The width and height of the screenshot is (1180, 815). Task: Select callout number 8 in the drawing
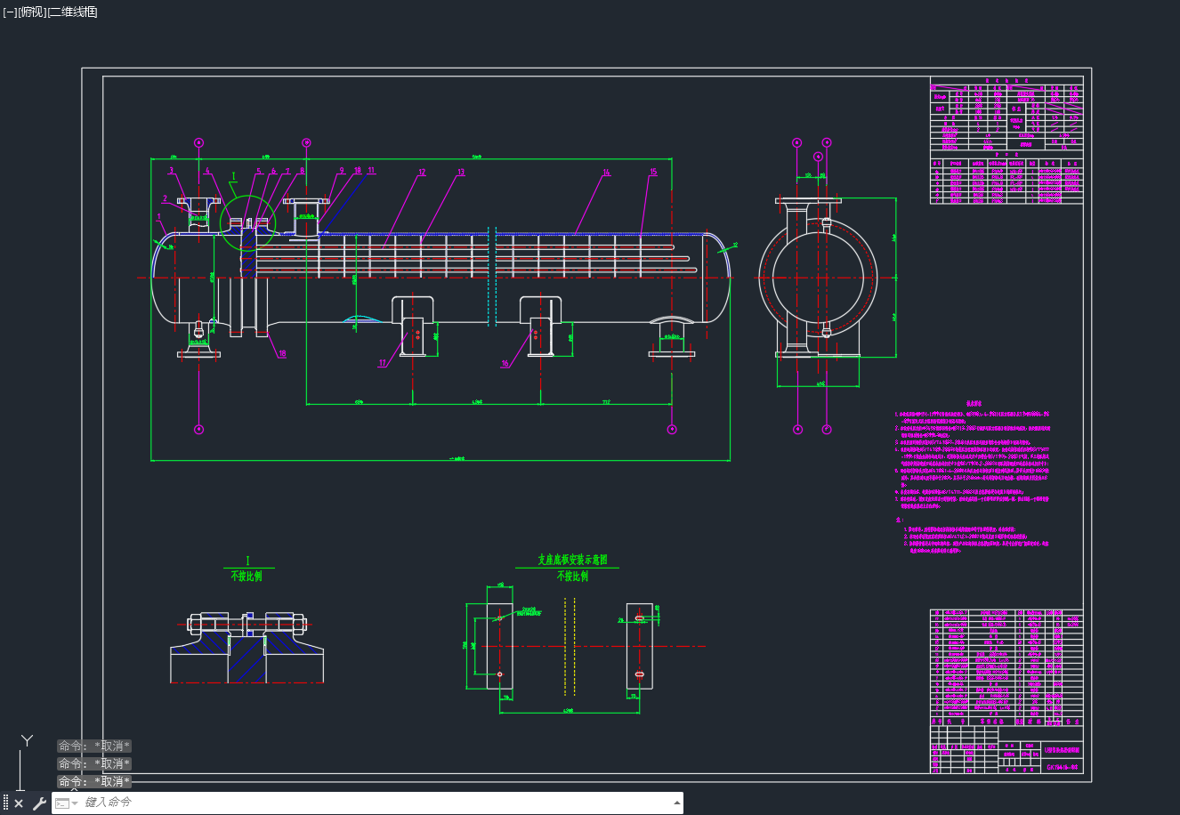pos(302,170)
